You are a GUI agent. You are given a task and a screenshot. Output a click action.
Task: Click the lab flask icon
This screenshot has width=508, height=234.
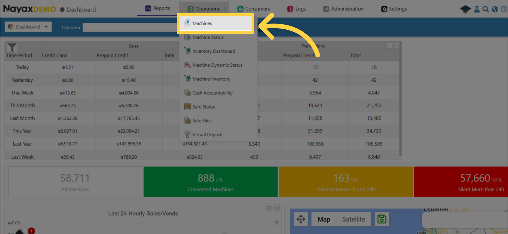point(477,9)
